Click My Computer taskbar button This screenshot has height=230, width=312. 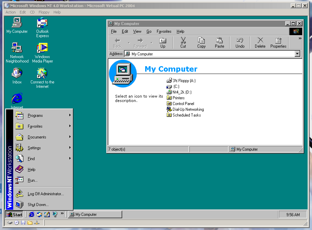click(x=95, y=214)
